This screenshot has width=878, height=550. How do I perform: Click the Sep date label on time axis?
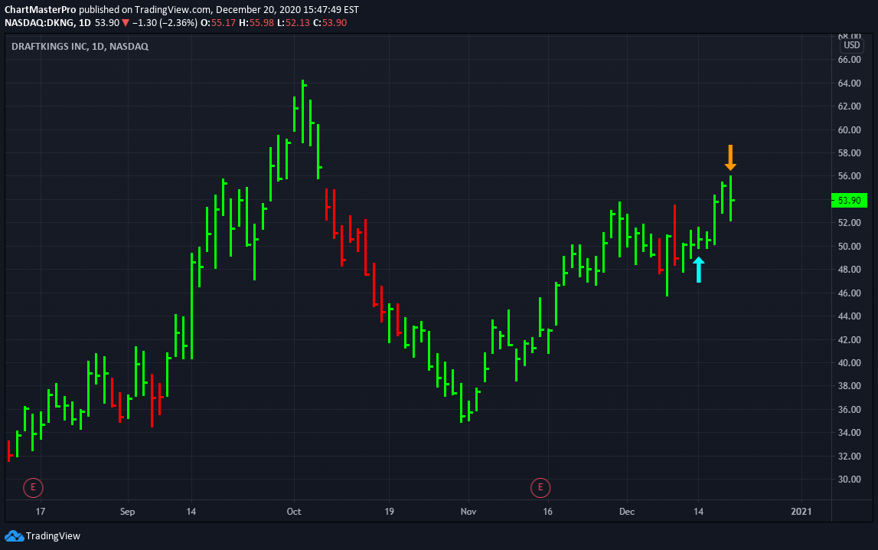[127, 512]
